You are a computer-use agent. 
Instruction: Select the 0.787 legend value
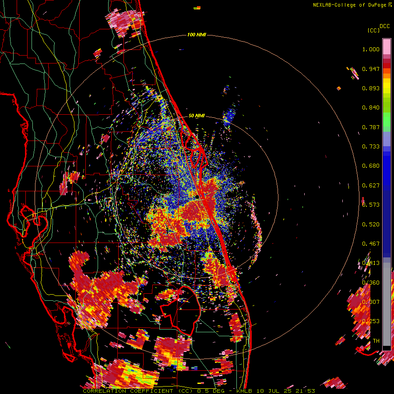(371, 127)
